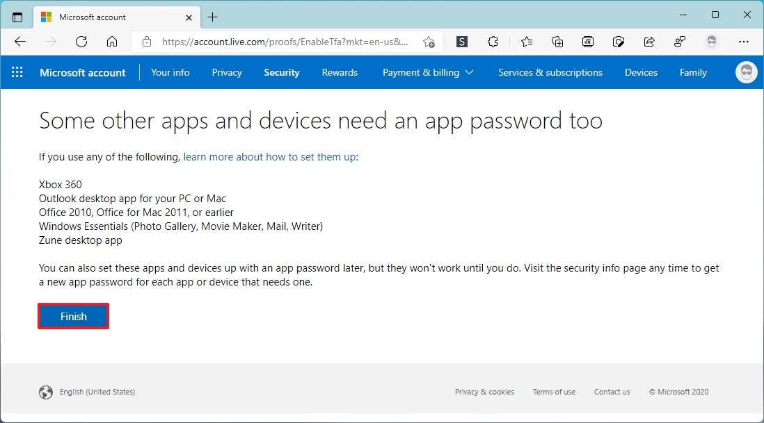
Task: Open the account profile avatar
Action: (x=746, y=72)
